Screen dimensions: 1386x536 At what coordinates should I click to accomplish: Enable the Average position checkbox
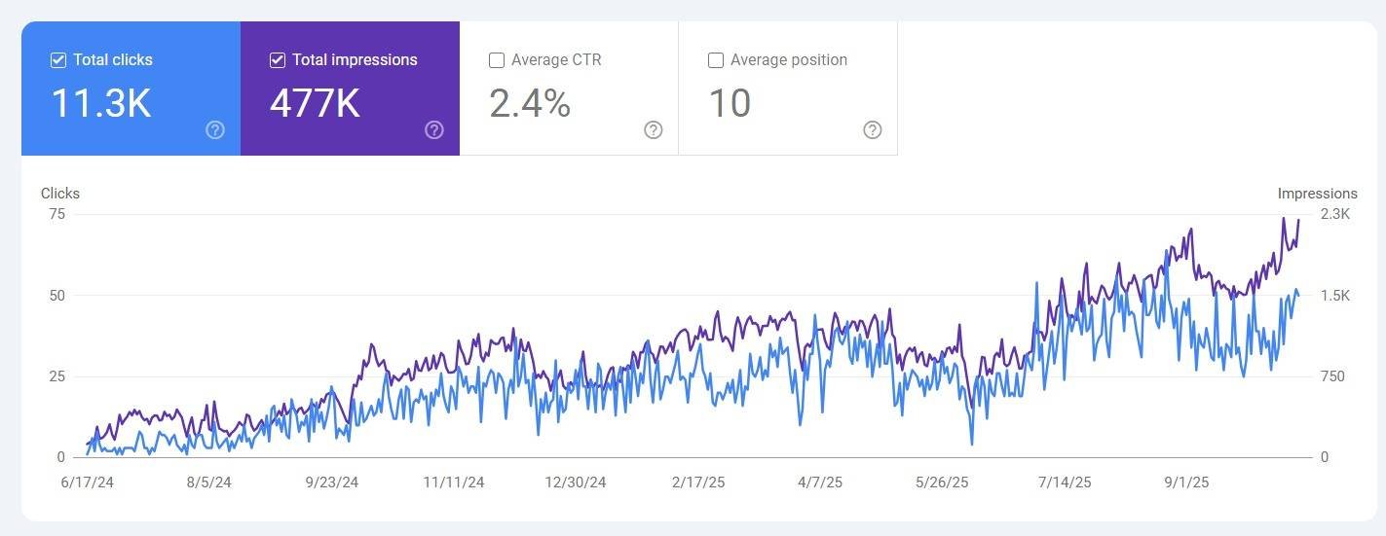click(716, 60)
